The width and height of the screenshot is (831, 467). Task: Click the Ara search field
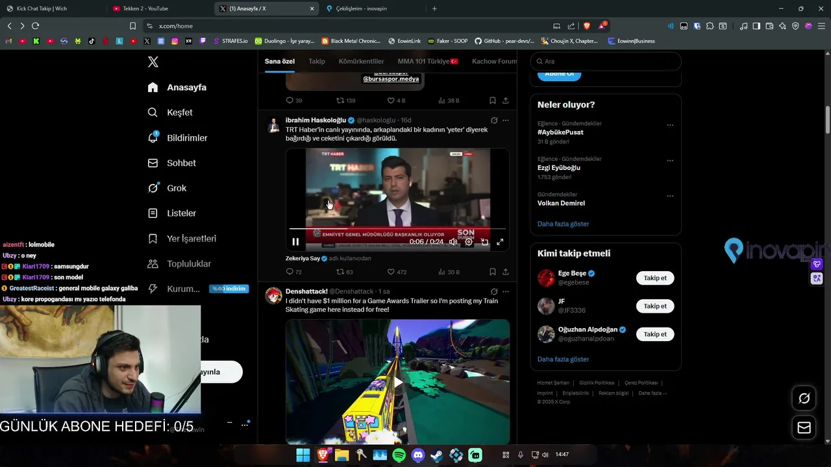click(606, 62)
